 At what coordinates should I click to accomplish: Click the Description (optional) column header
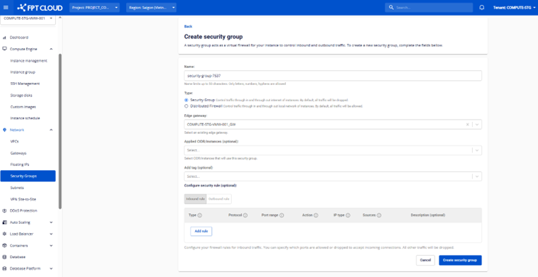pos(428,215)
